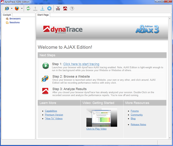Click the 'Welcome to AJAX Edition!' heading
The width and height of the screenshot is (173, 146).
65,47
